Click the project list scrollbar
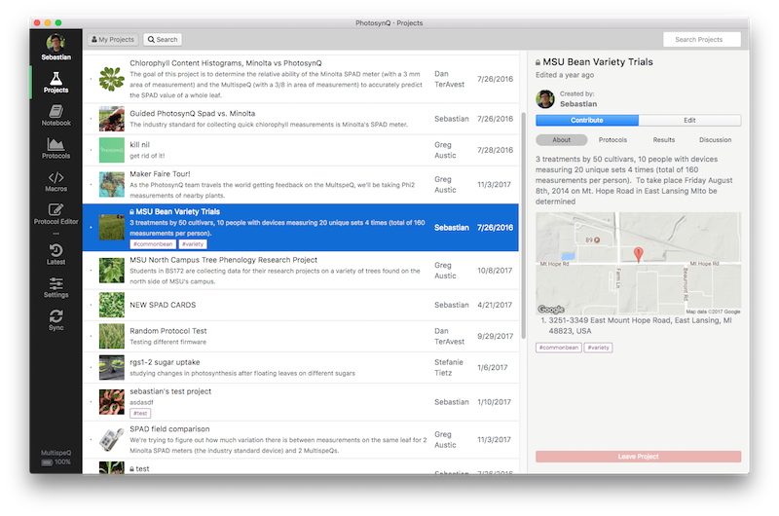Screen dimensions: 779x516 point(523,226)
